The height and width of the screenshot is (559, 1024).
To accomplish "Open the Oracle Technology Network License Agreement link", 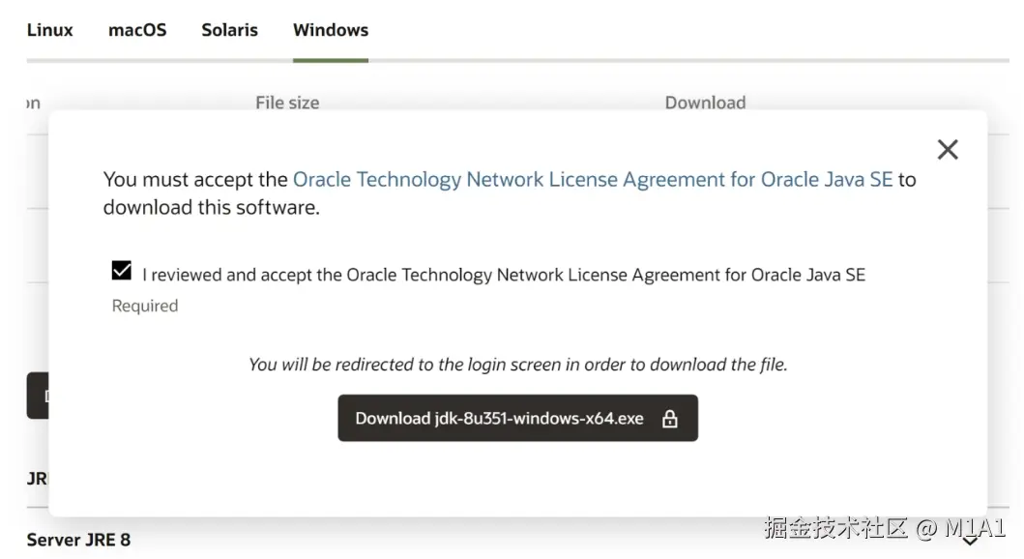I will point(592,180).
